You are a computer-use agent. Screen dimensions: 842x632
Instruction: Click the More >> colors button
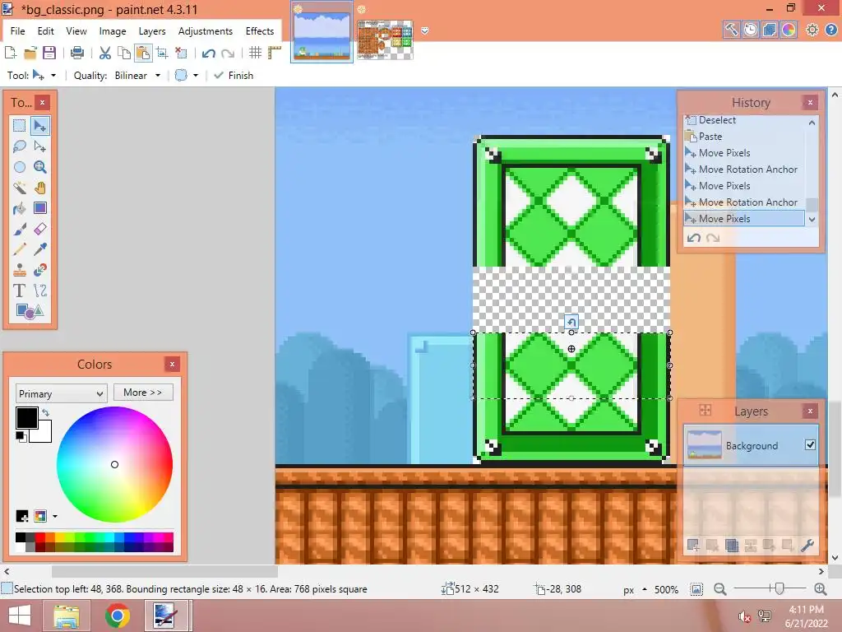coord(143,393)
